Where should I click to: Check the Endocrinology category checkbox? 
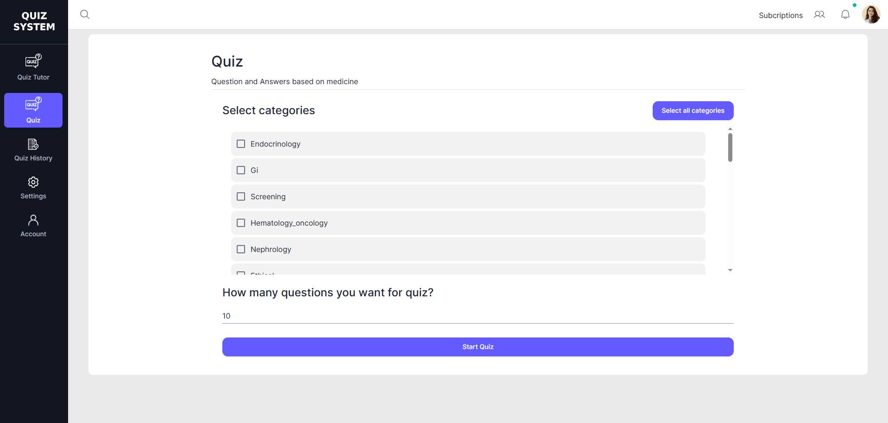click(x=240, y=144)
